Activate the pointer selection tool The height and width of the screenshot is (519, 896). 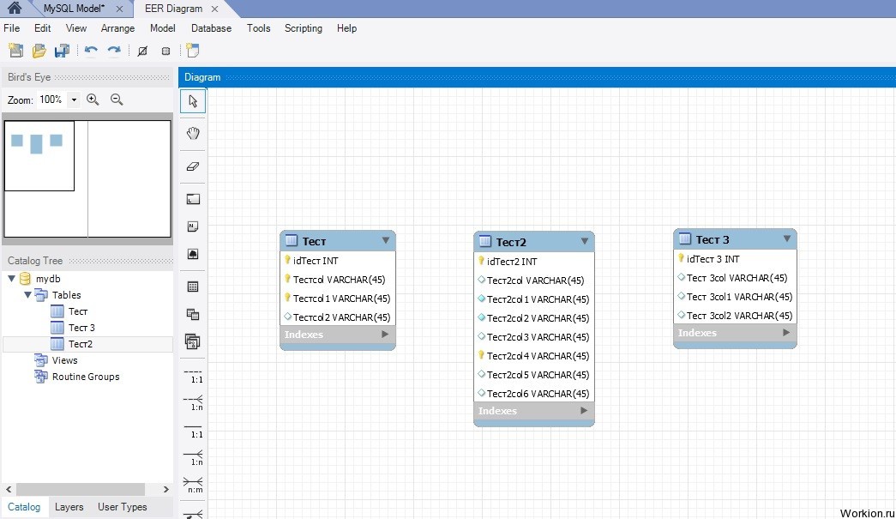click(193, 101)
